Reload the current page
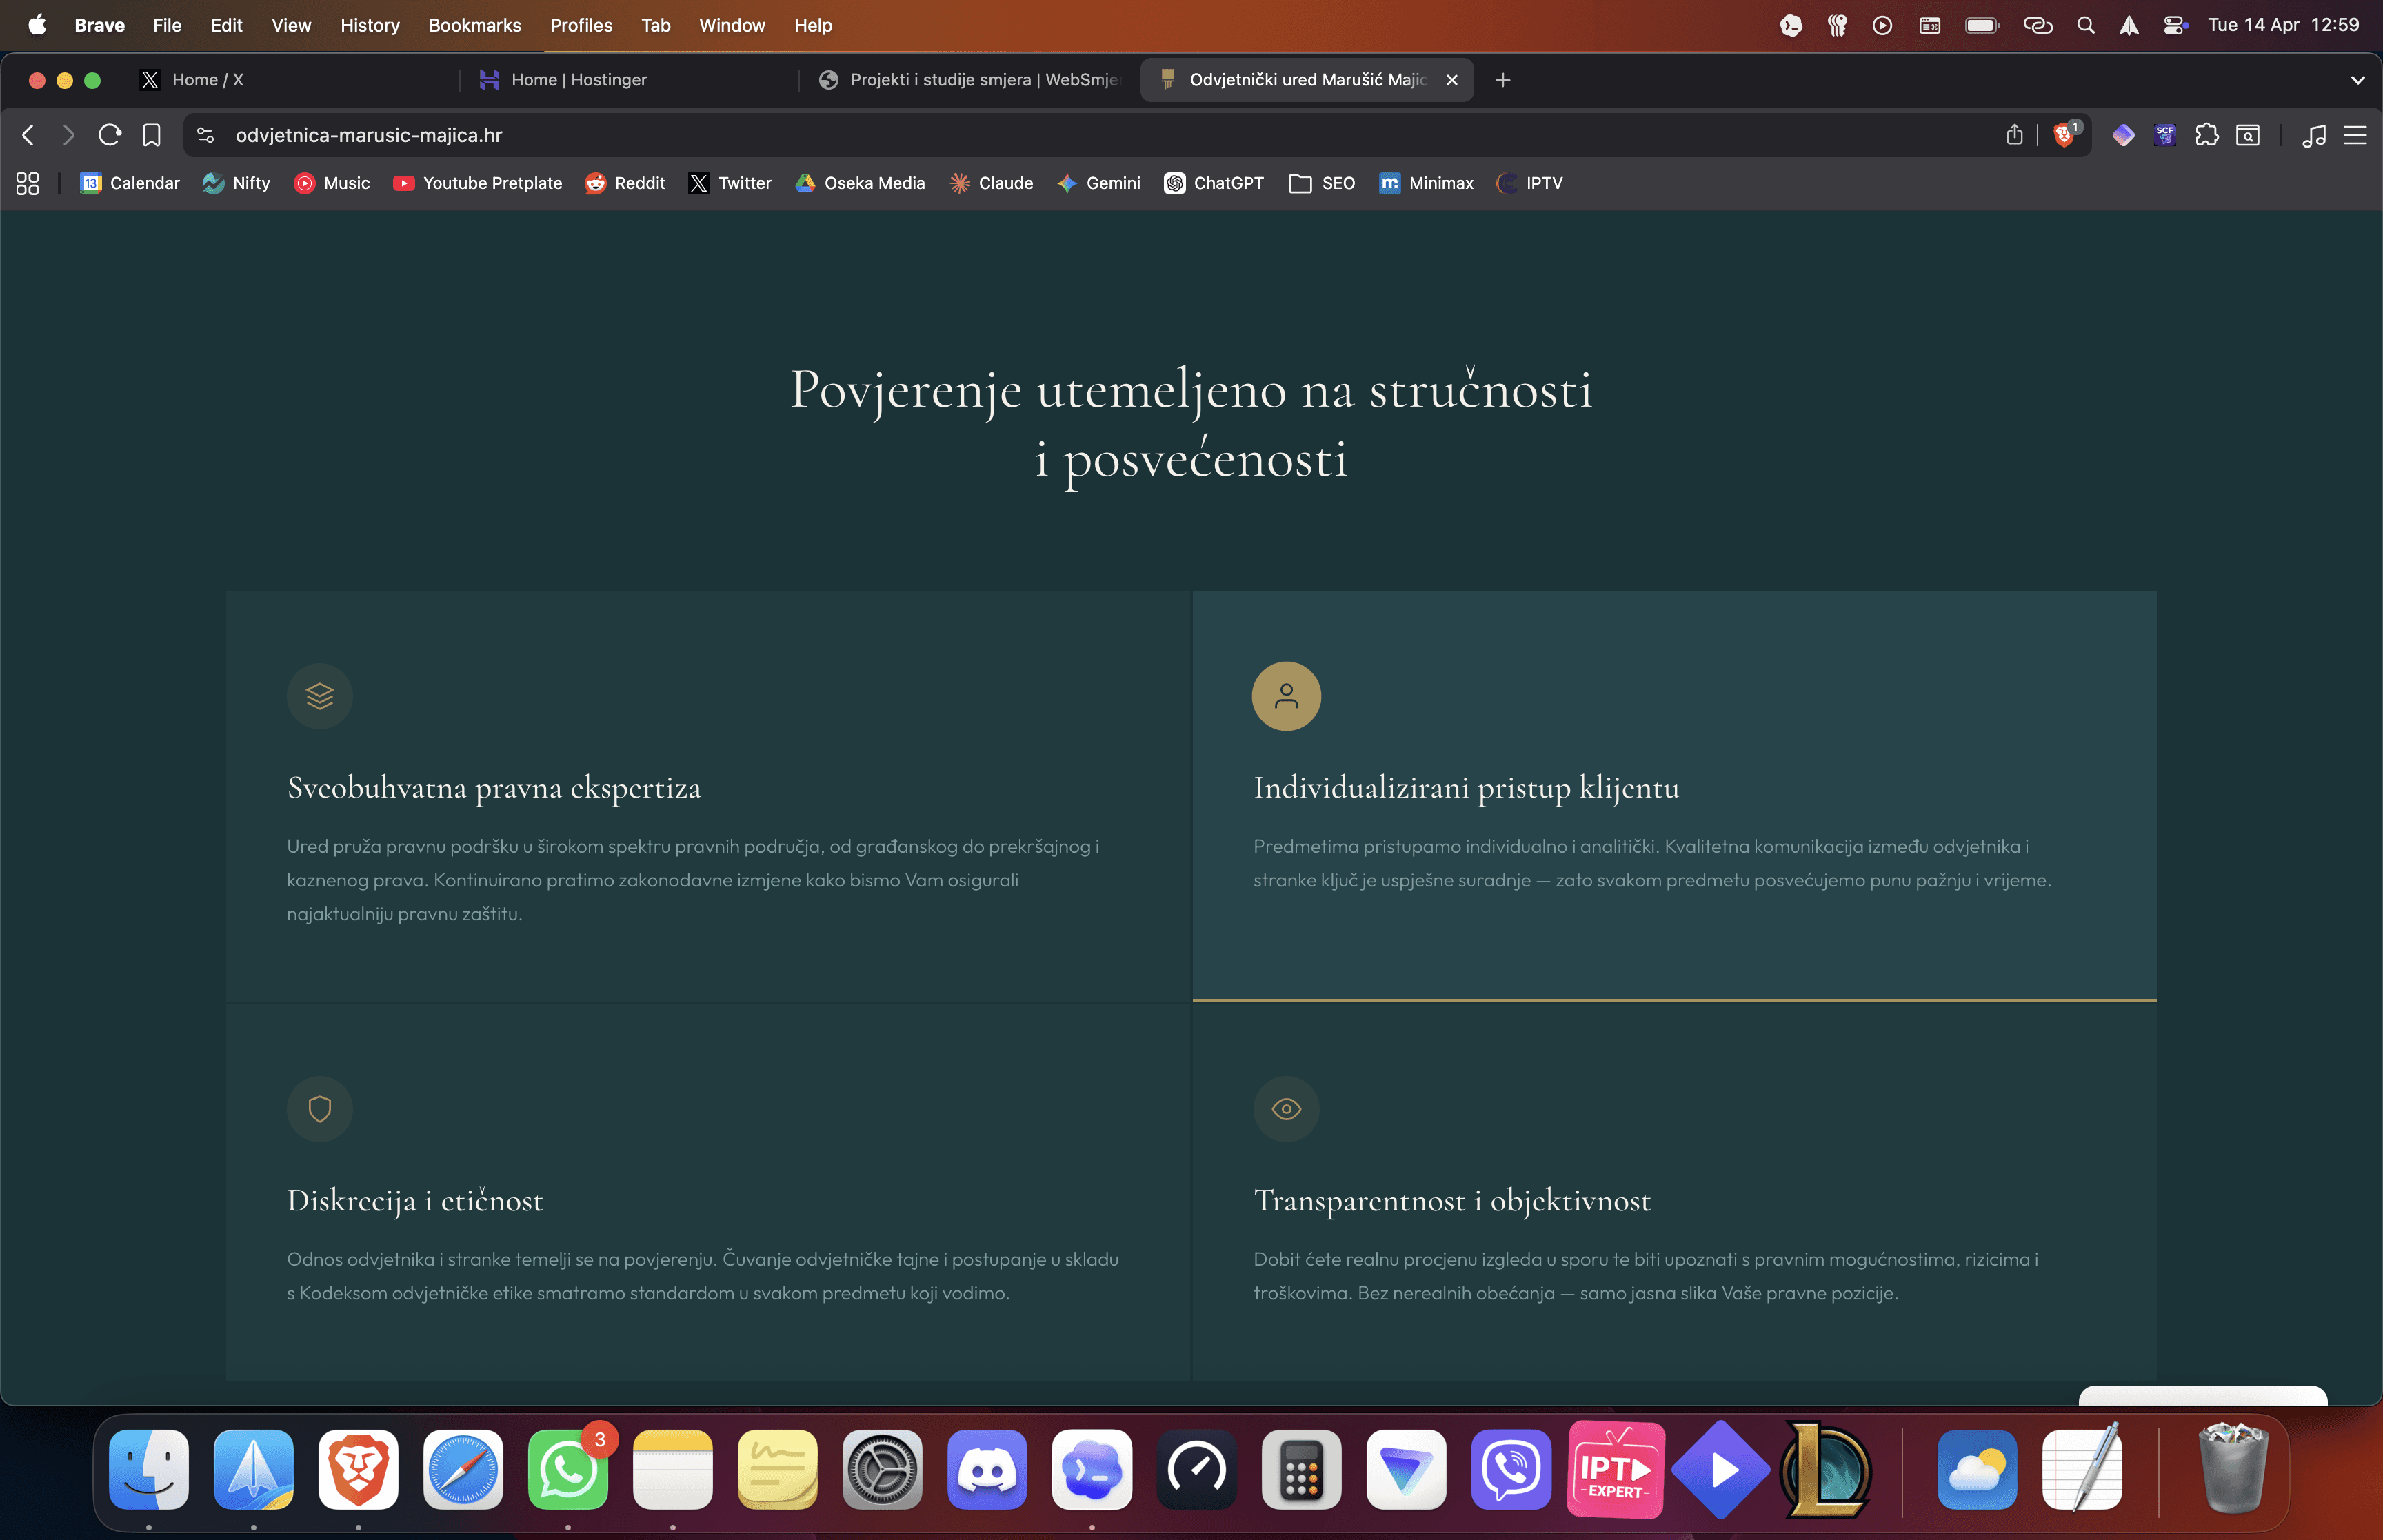Screen dimensions: 2383x1540 click(x=110, y=135)
